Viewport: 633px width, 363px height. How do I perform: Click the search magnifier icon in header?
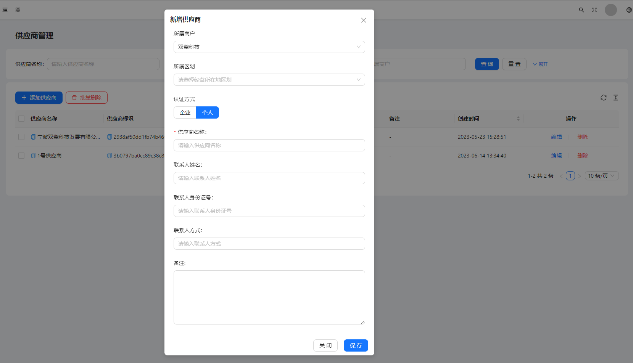[x=581, y=10]
